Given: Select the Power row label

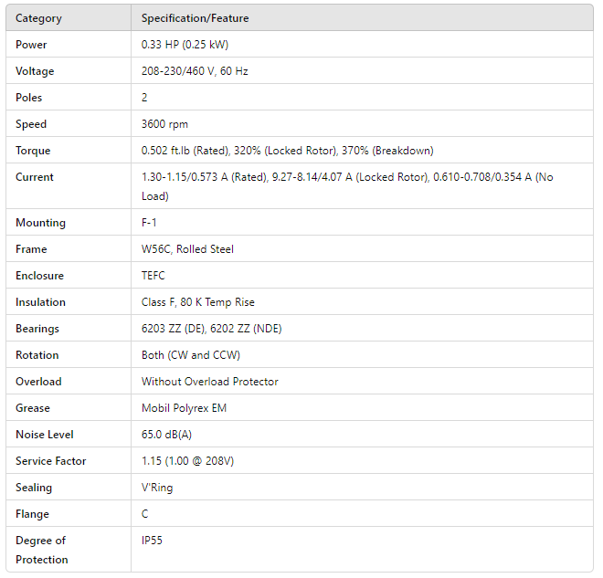Looking at the screenshot, I should click(x=31, y=45).
